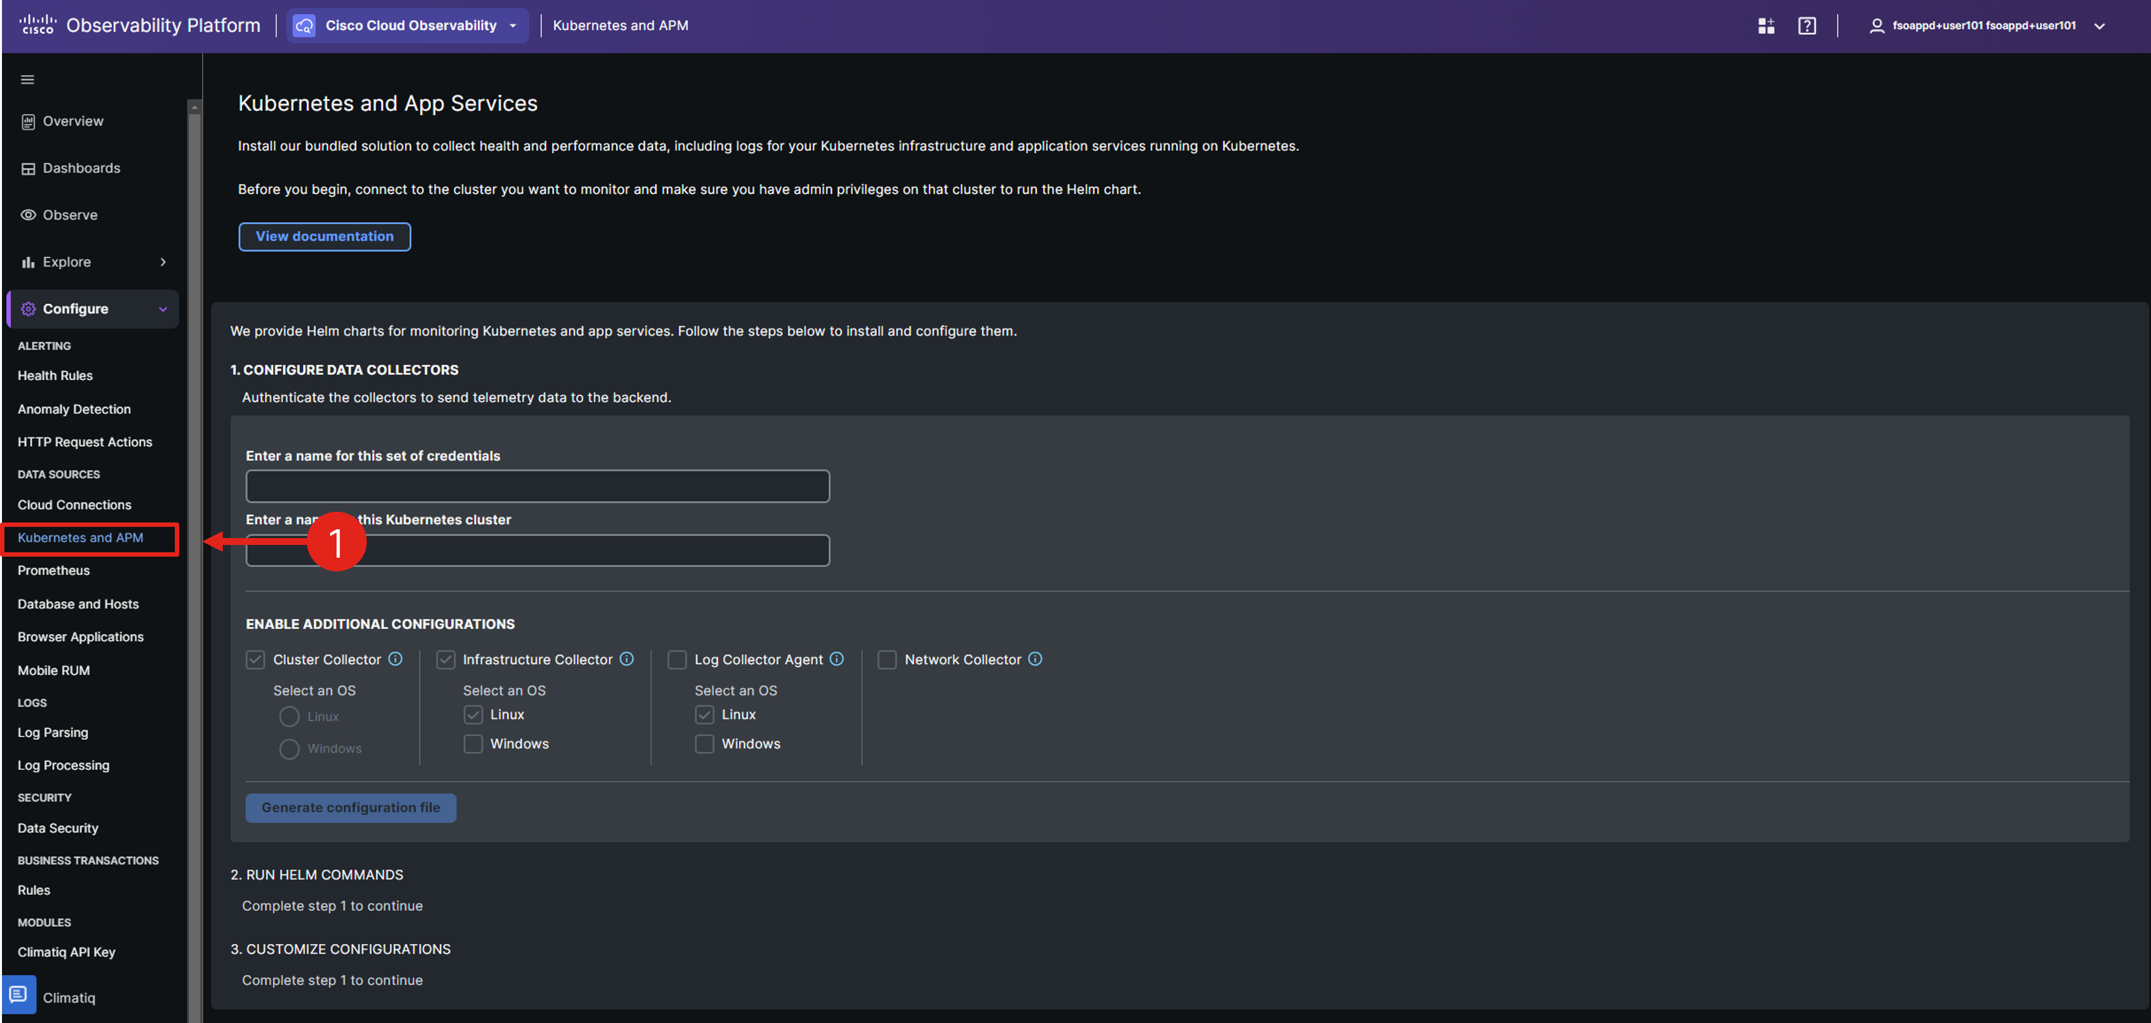Check Windows under Infrastructure Collector
The height and width of the screenshot is (1023, 2151).
(473, 743)
